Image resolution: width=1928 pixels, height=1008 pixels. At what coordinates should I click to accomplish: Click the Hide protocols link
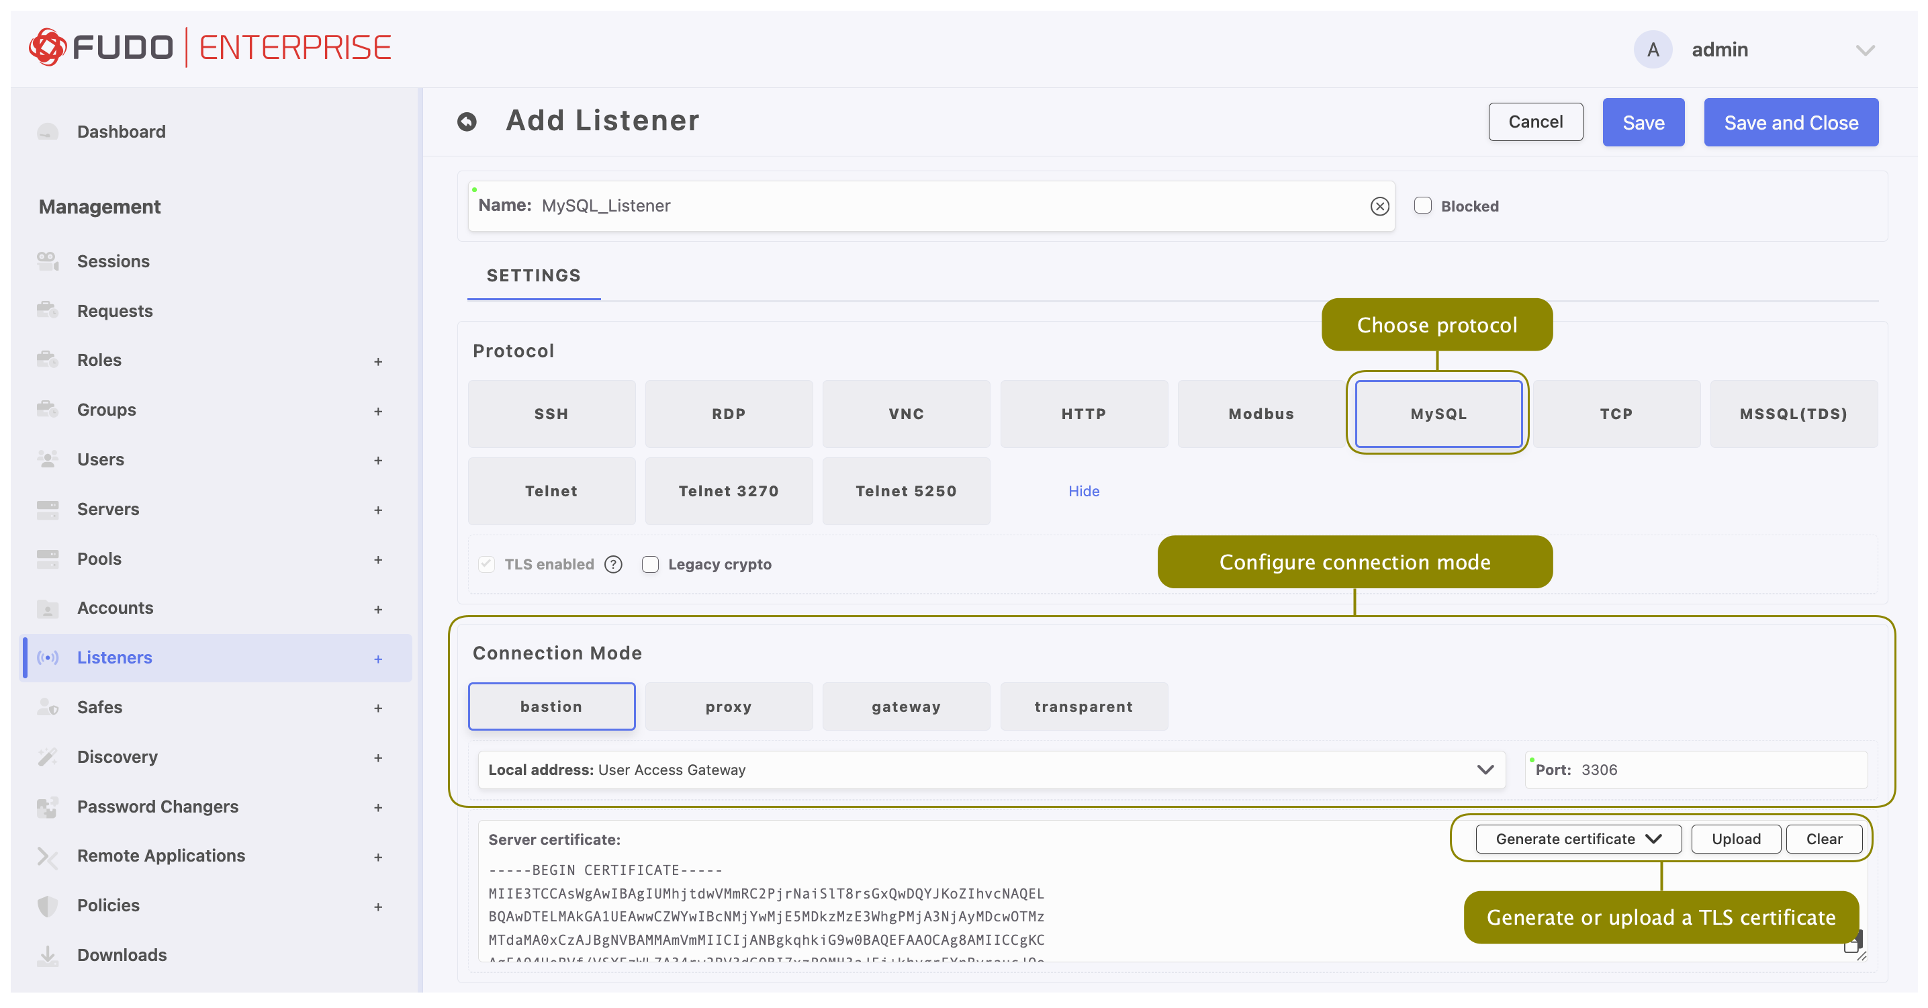pos(1083,491)
